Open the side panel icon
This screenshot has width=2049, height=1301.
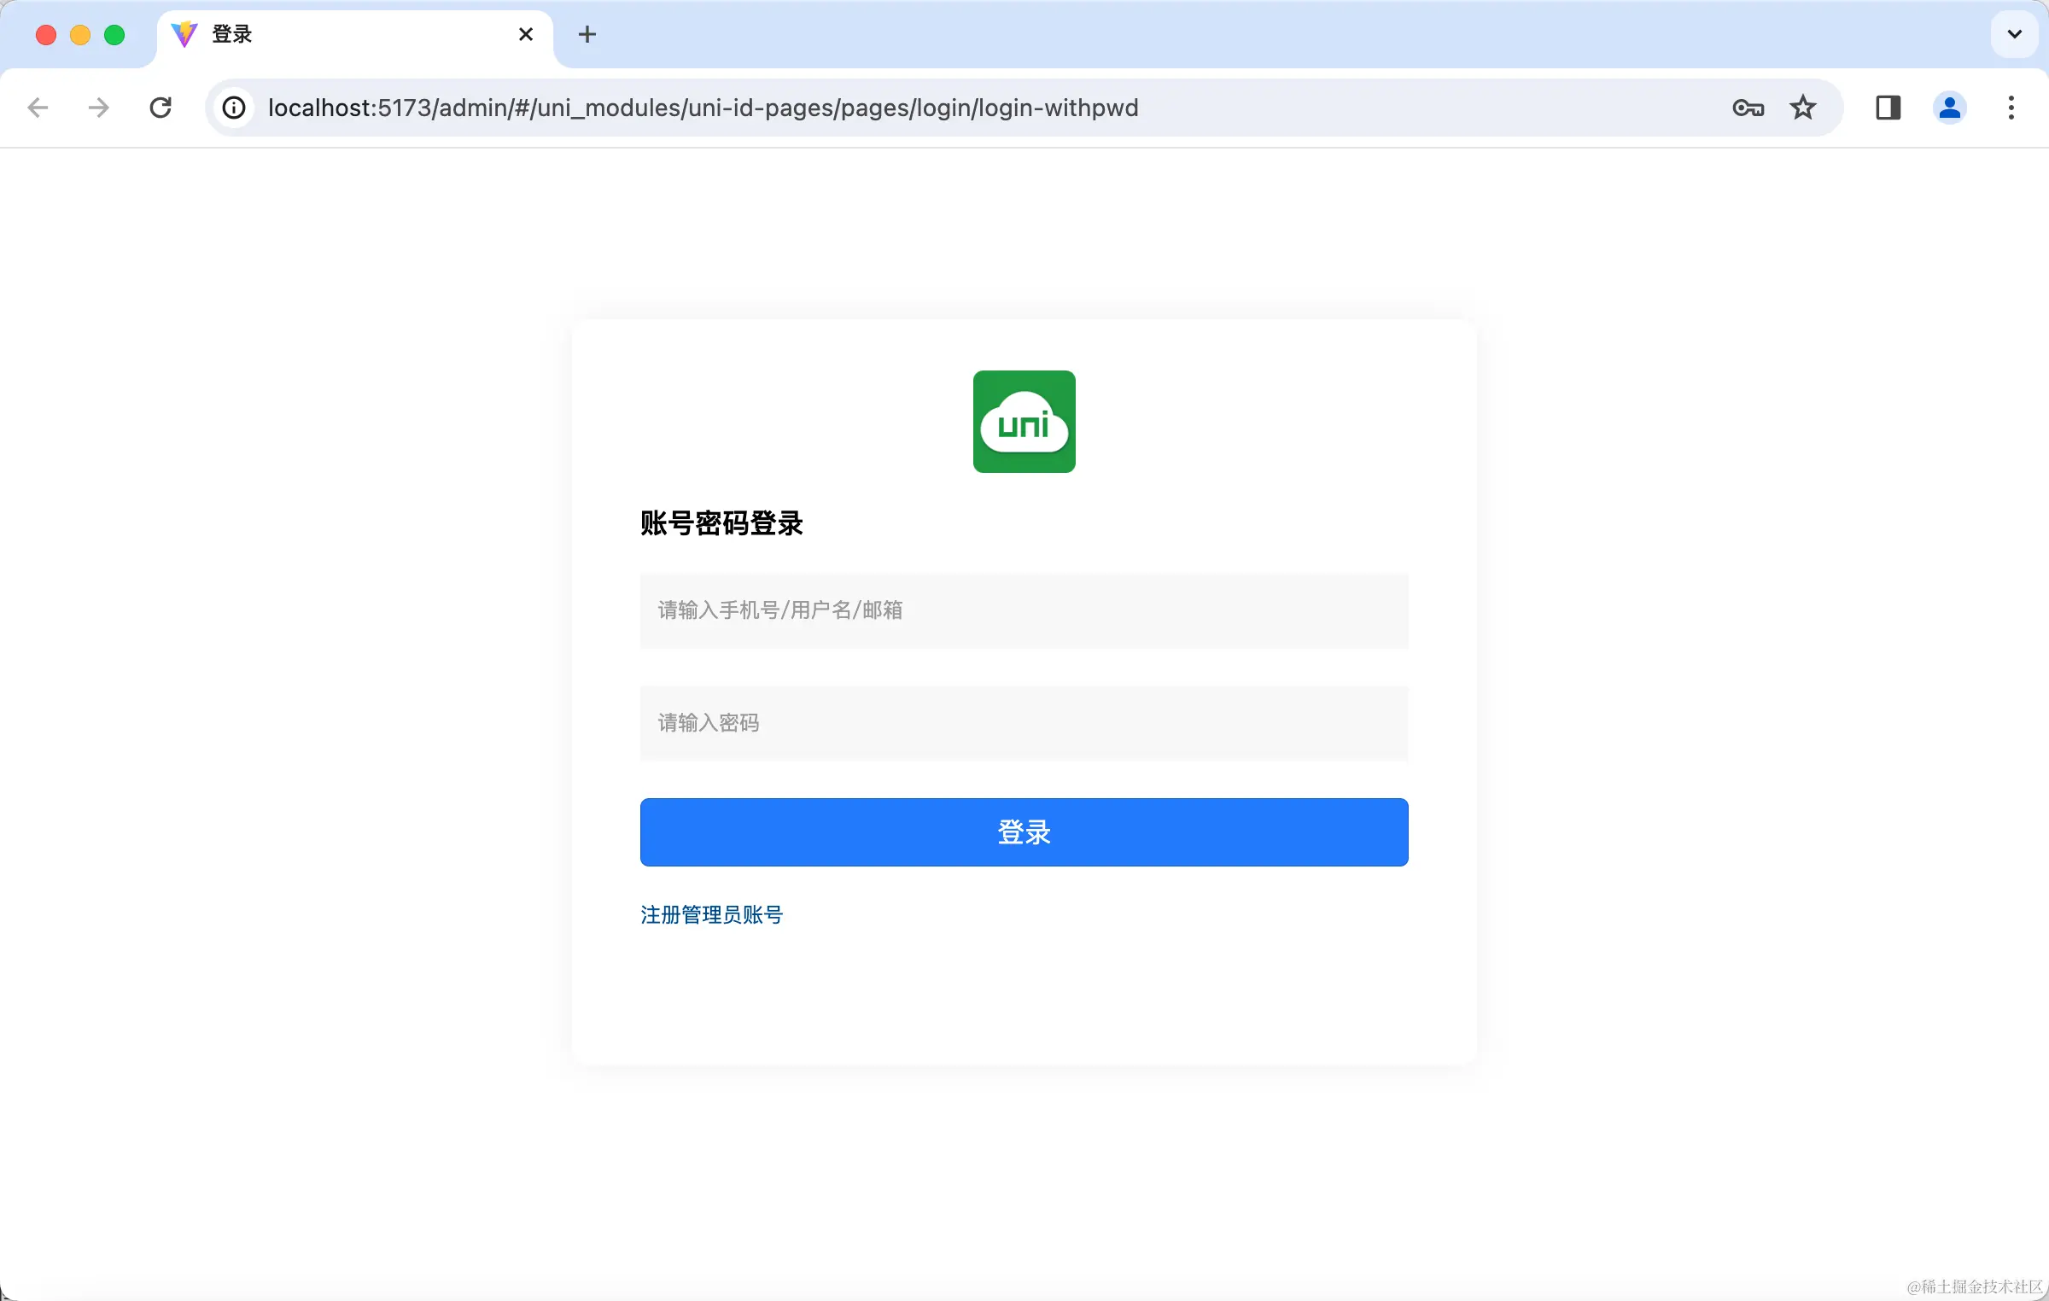1888,108
